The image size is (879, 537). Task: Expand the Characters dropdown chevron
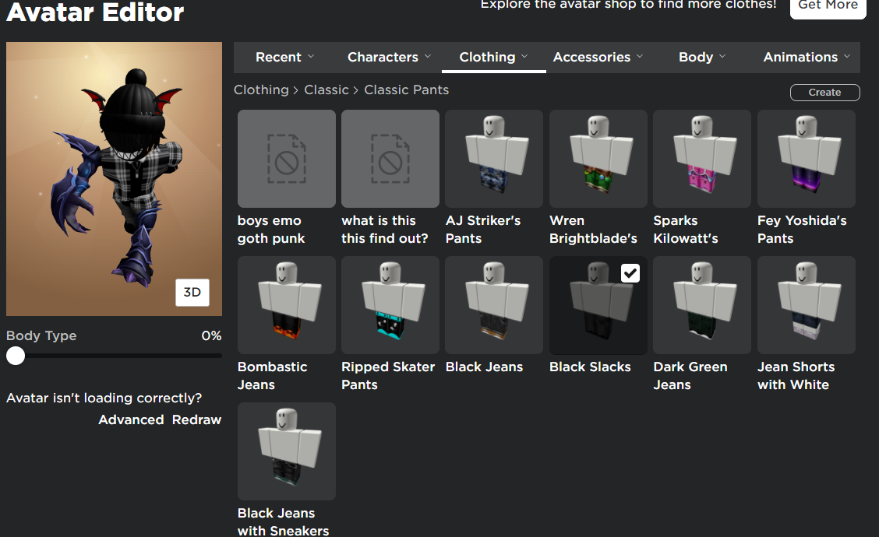tap(428, 57)
